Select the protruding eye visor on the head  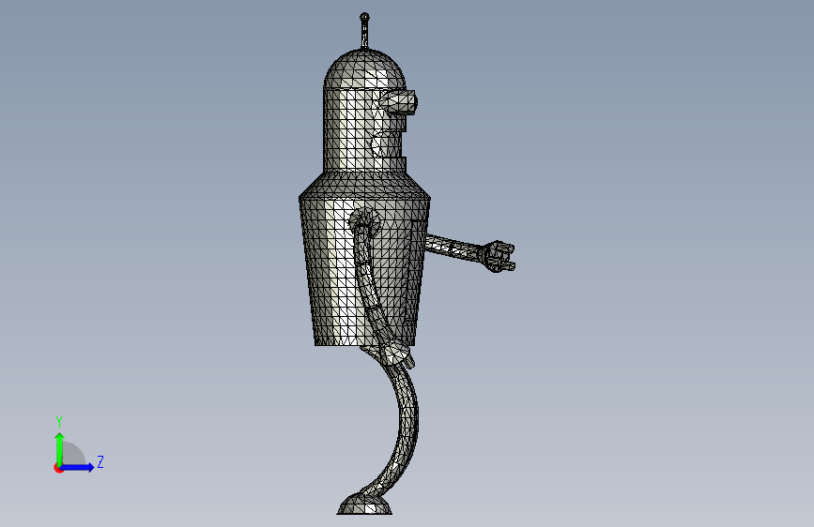click(398, 102)
